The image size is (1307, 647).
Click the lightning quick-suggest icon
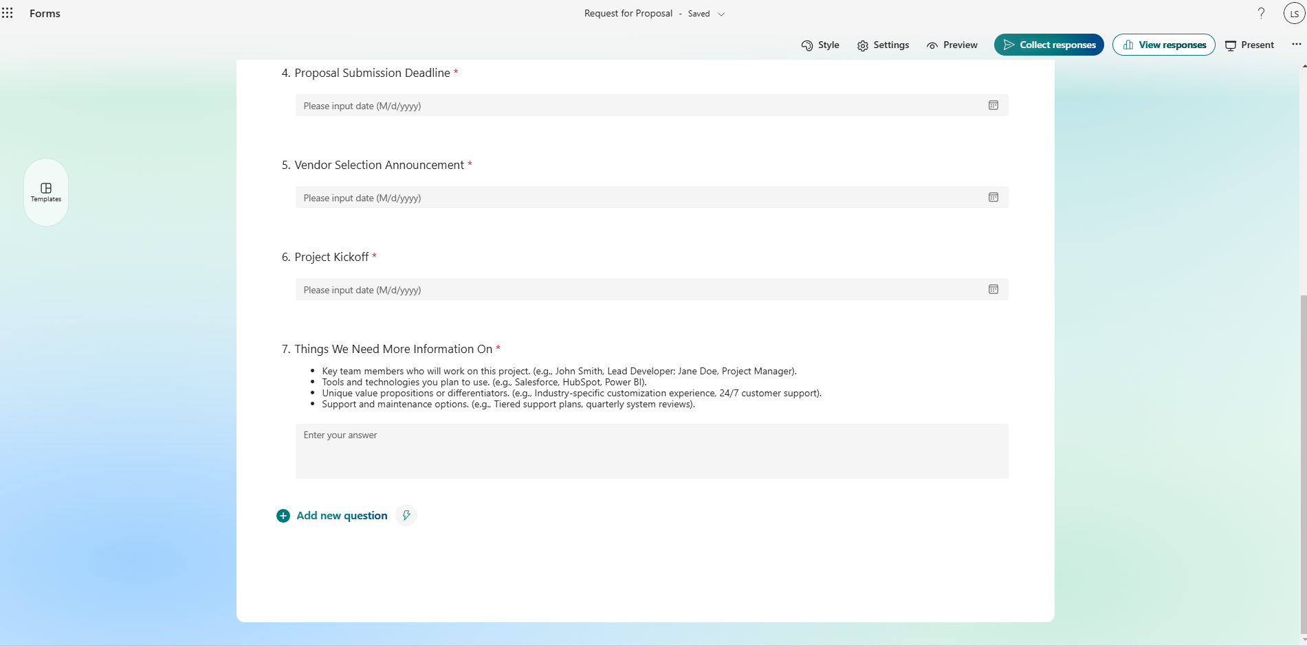[x=406, y=515]
